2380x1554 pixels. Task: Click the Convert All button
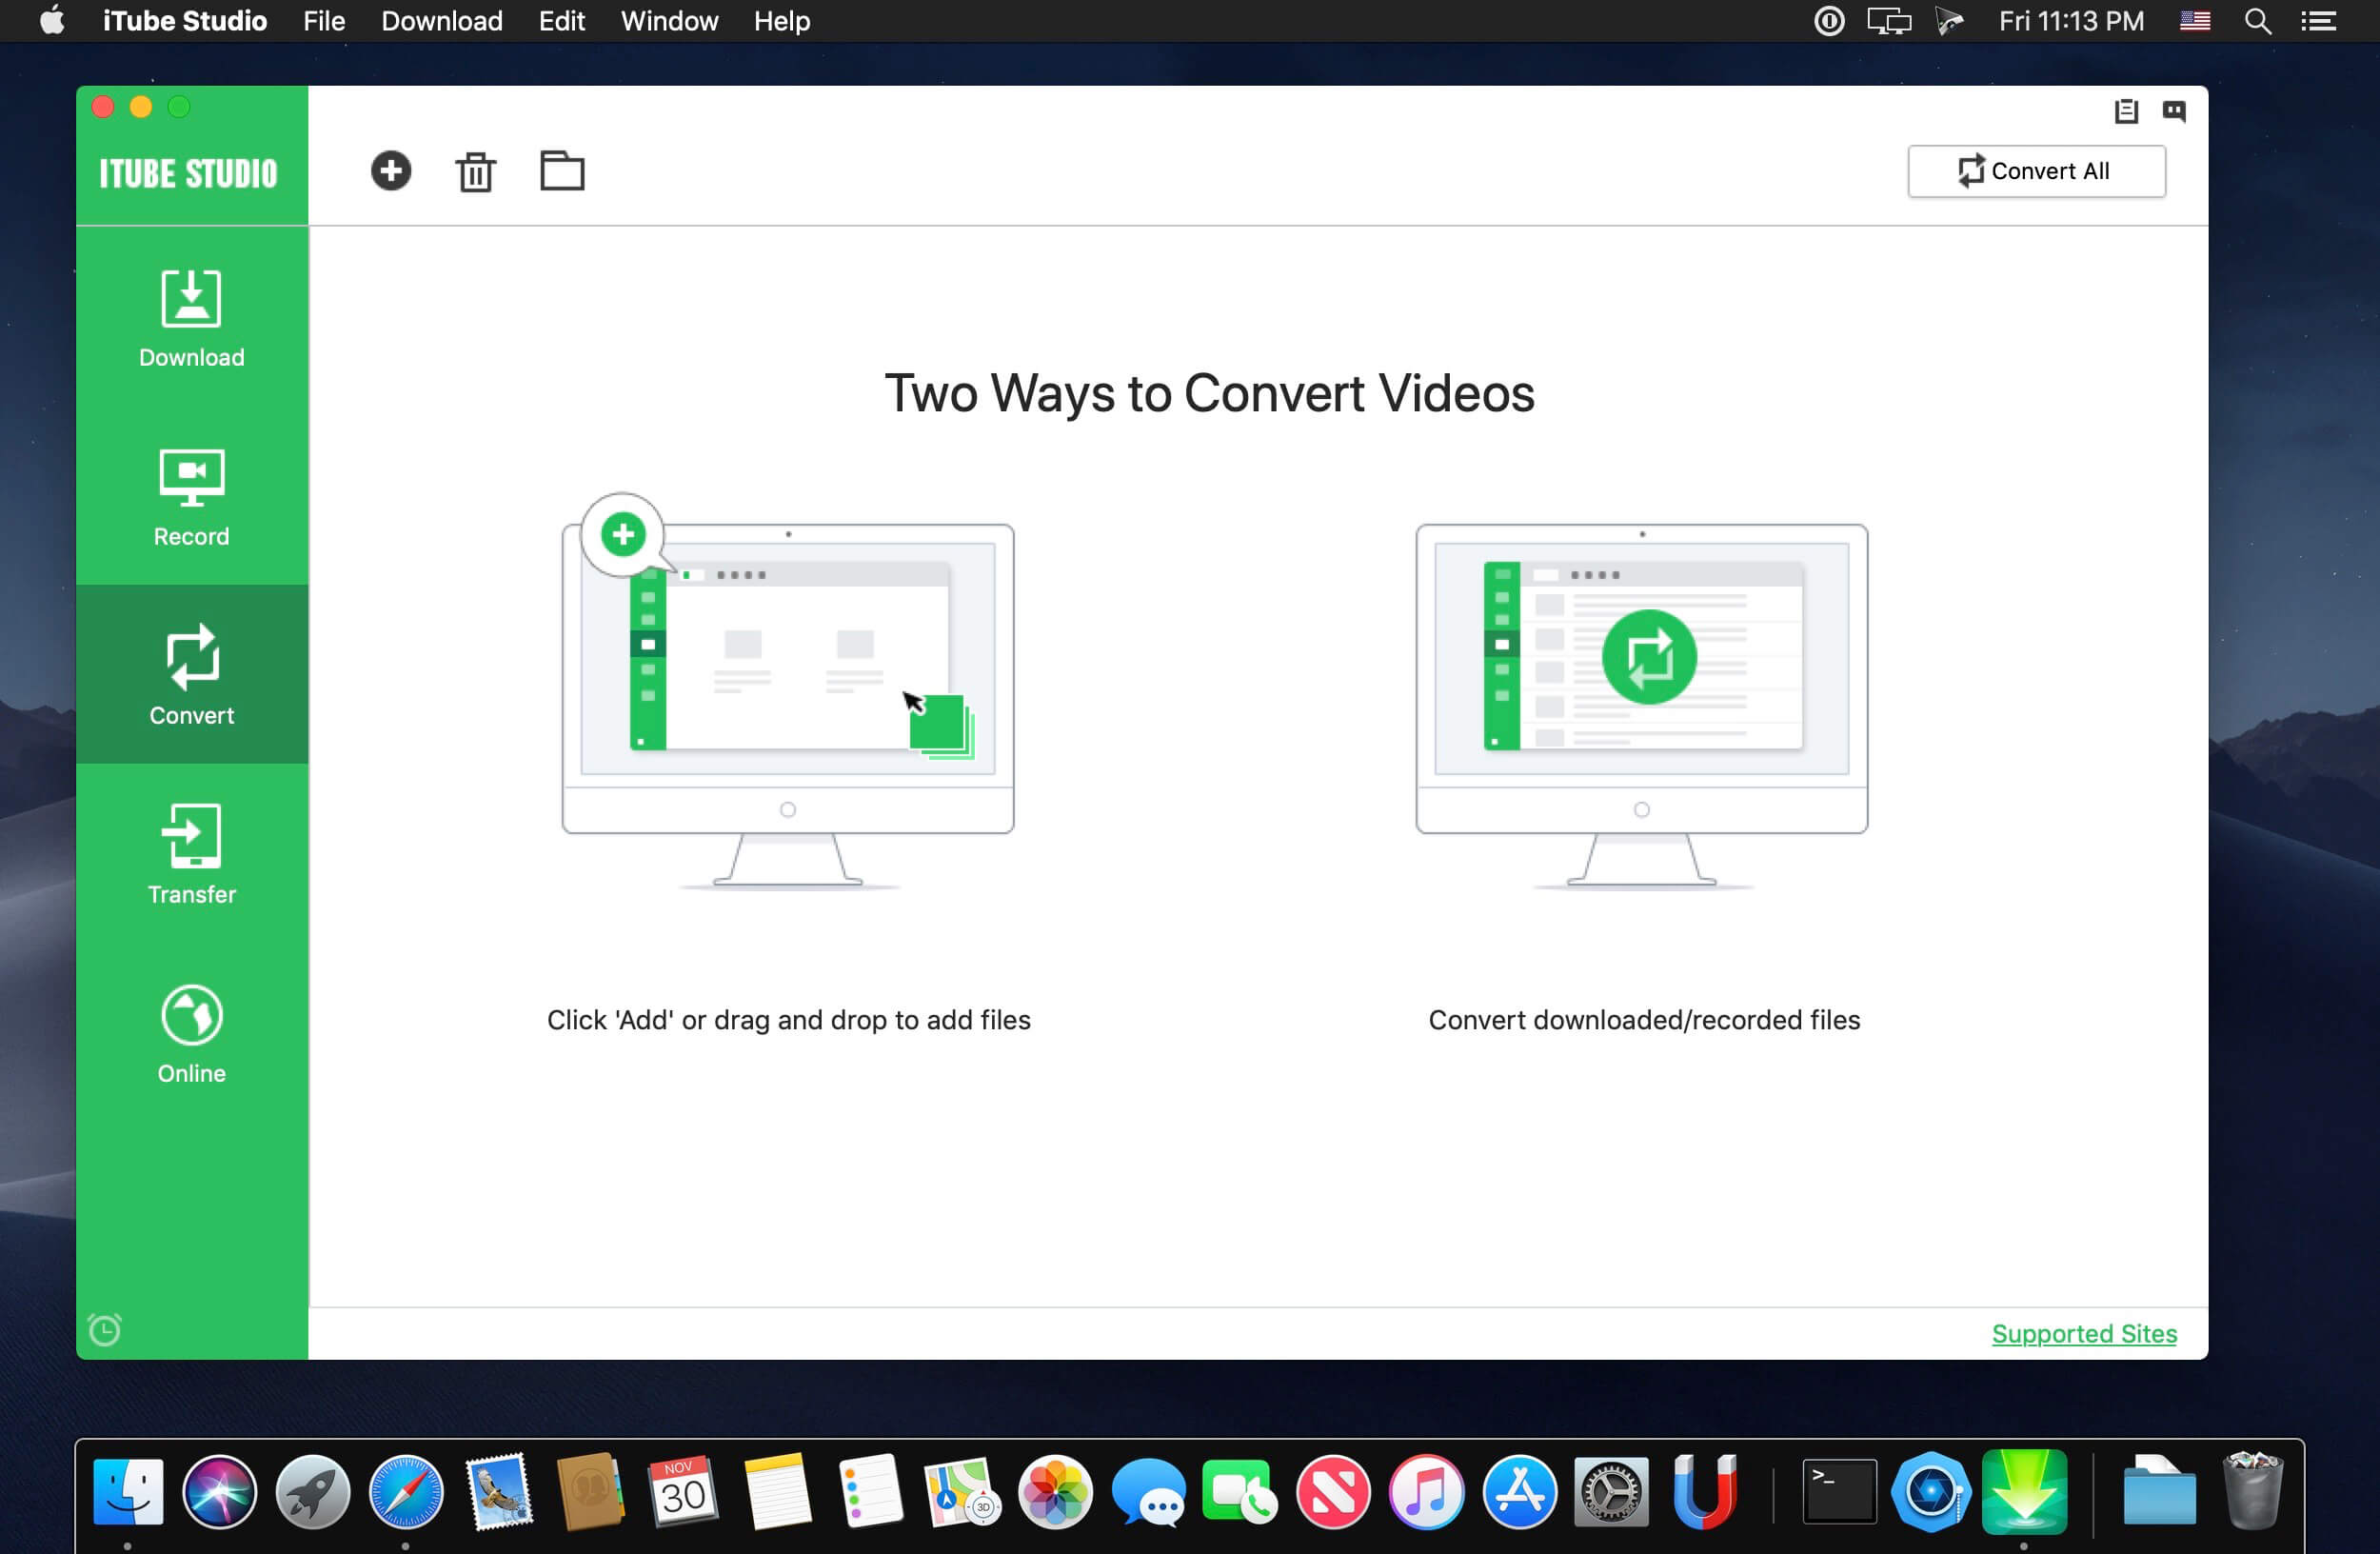pyautogui.click(x=2036, y=170)
